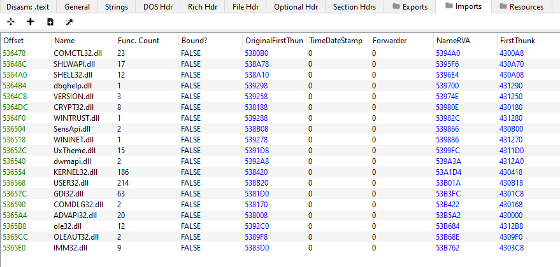
Task: Select the SHLWAPI.dll entry
Action: (x=280, y=64)
